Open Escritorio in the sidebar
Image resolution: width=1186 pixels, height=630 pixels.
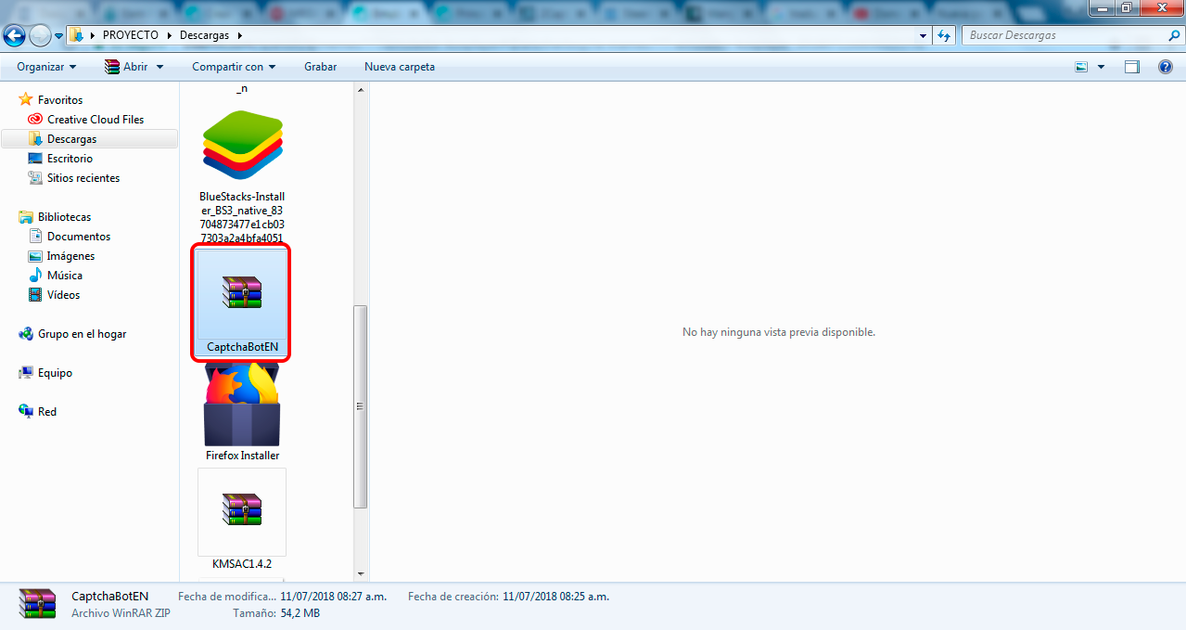70,158
